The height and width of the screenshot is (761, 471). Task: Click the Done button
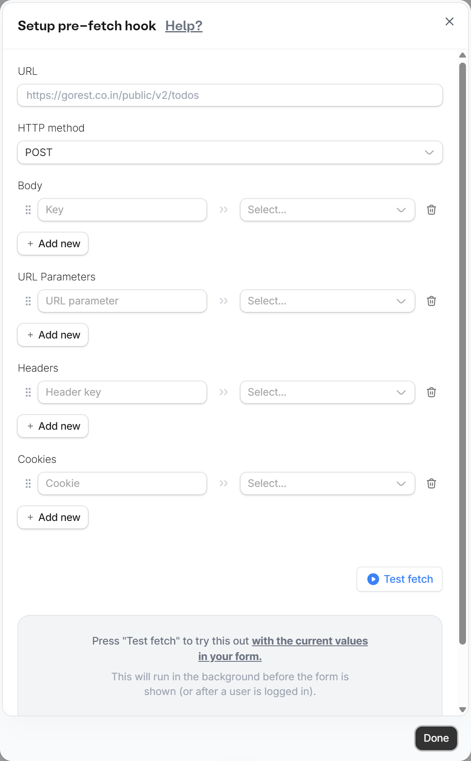pos(436,738)
